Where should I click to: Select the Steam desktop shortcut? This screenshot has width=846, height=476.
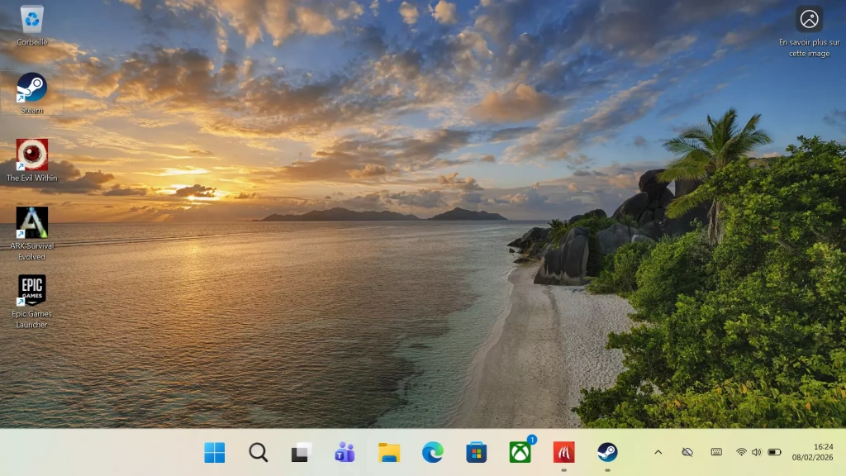pyautogui.click(x=32, y=88)
